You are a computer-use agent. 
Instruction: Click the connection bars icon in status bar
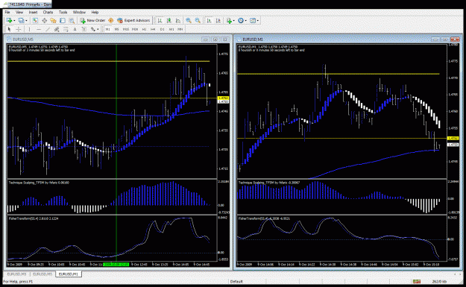point(416,281)
